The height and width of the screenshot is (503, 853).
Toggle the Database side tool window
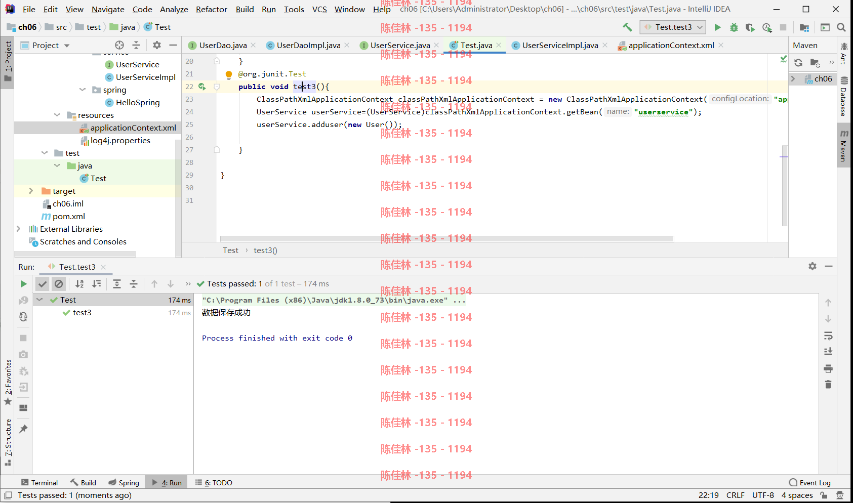(844, 96)
